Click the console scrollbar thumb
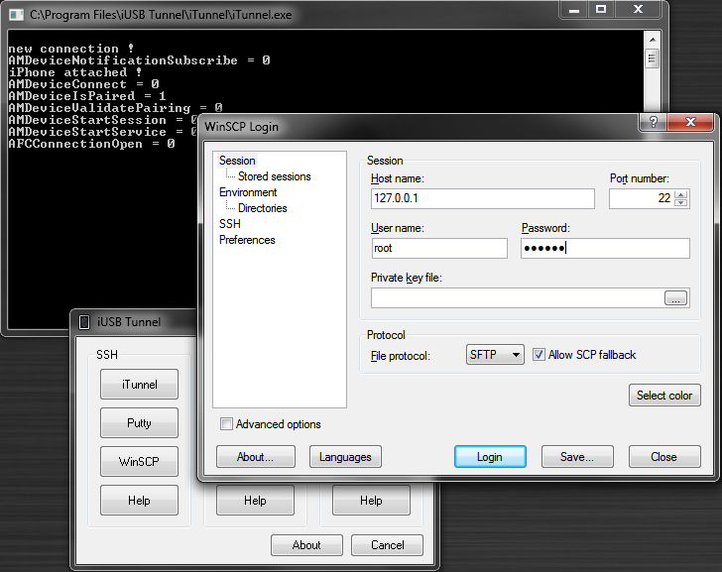Screen dimensions: 722x572 pos(653,58)
